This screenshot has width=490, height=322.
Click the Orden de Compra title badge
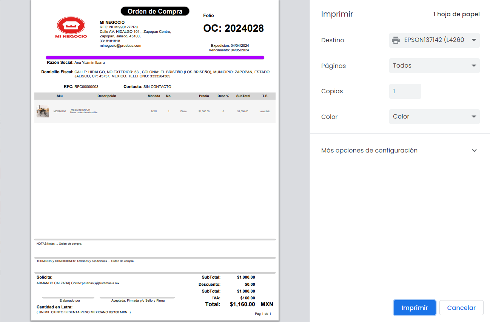point(155,11)
